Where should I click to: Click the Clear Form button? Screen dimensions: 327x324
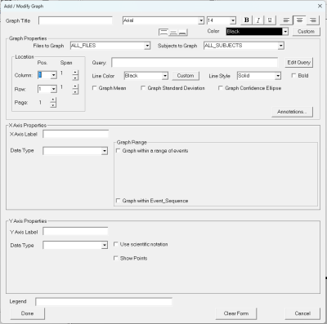(236, 313)
